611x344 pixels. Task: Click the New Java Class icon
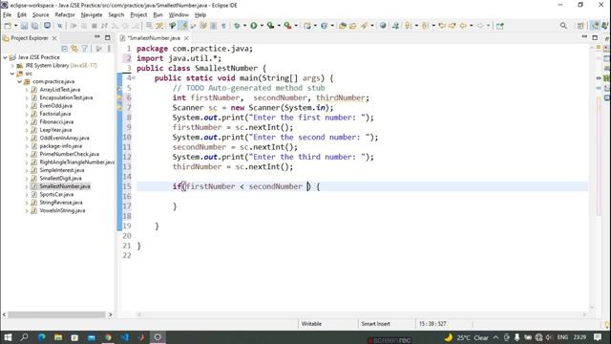pyautogui.click(x=325, y=26)
